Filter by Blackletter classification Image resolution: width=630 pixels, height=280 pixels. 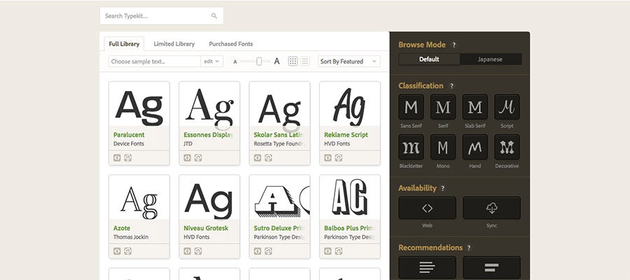pyautogui.click(x=411, y=147)
